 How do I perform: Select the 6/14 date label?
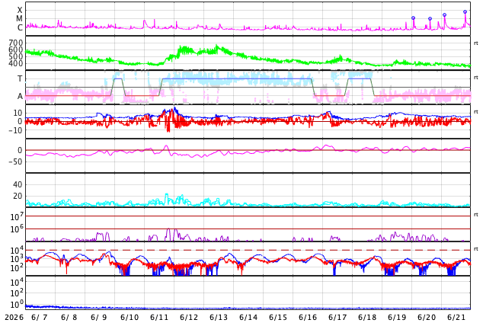coord(248,317)
